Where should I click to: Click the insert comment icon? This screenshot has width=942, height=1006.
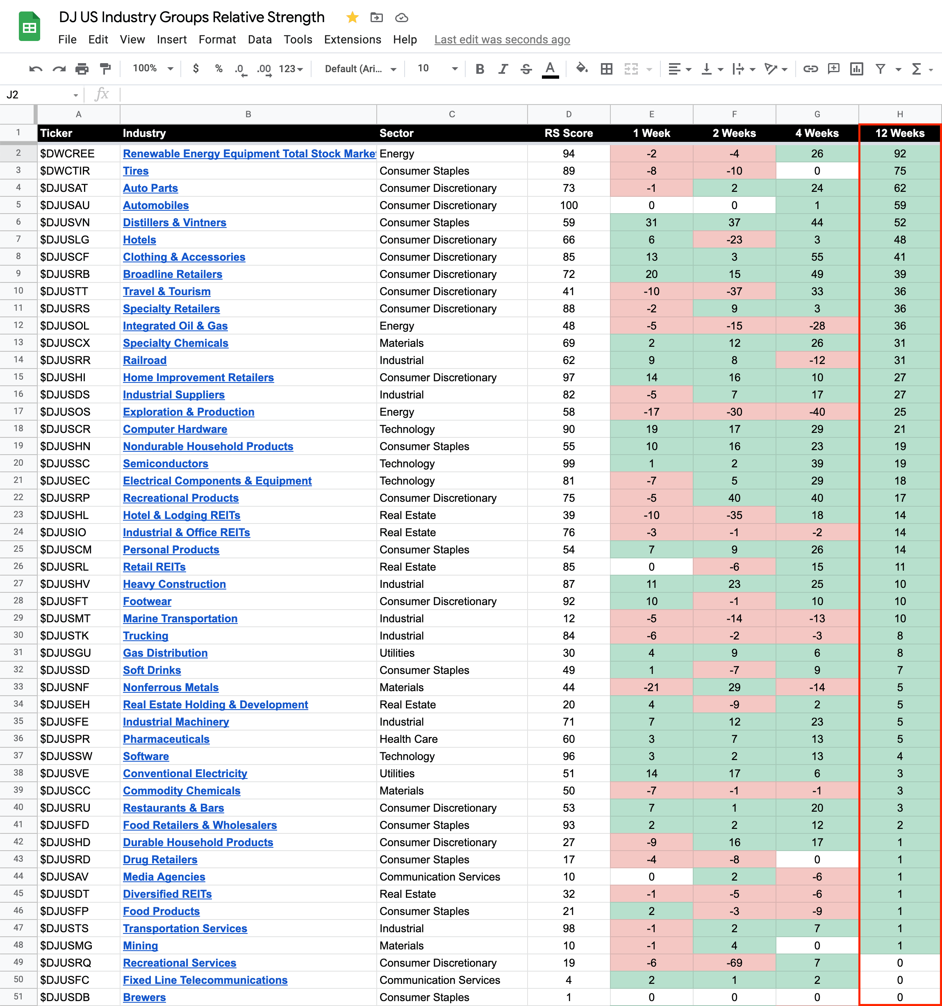(833, 69)
